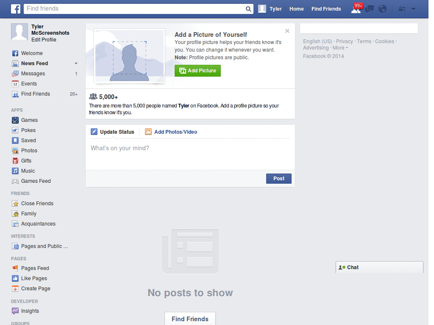Click the search magnifier icon

(248, 9)
